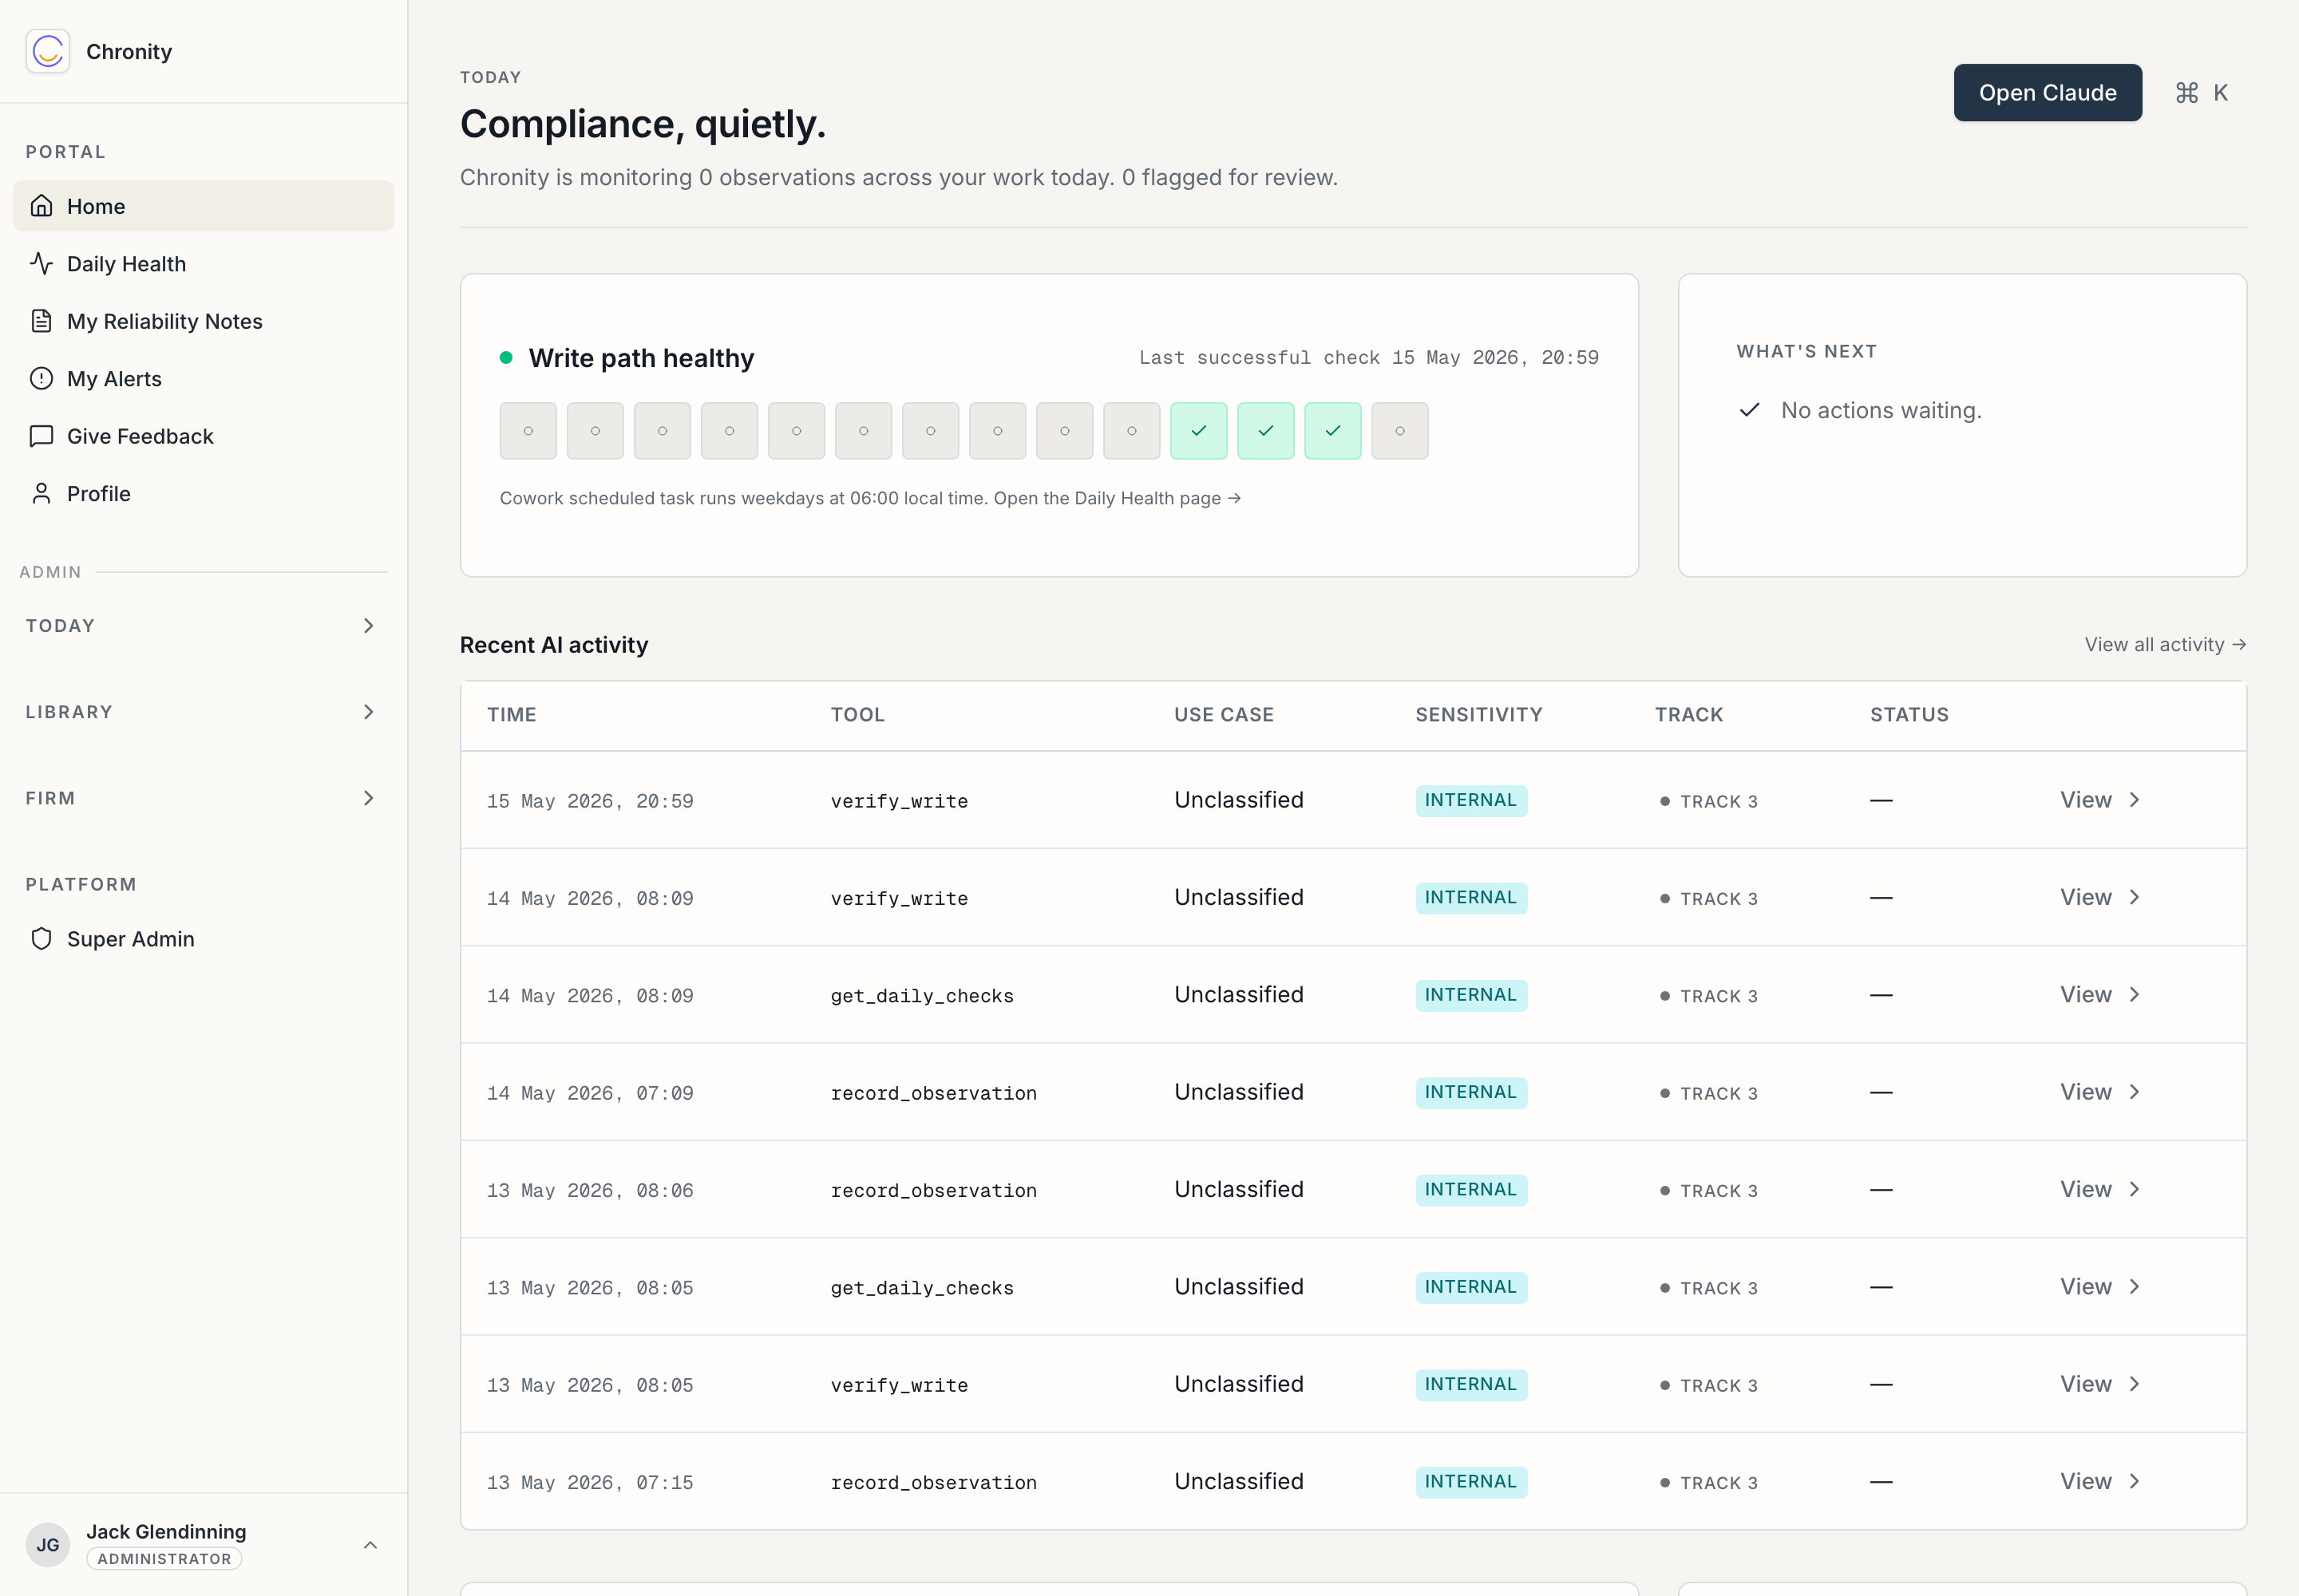Screen dimensions: 2299x1596
Task: View the 14 May 08:09 get_daily_checks entry
Action: pyautogui.click(x=2099, y=994)
